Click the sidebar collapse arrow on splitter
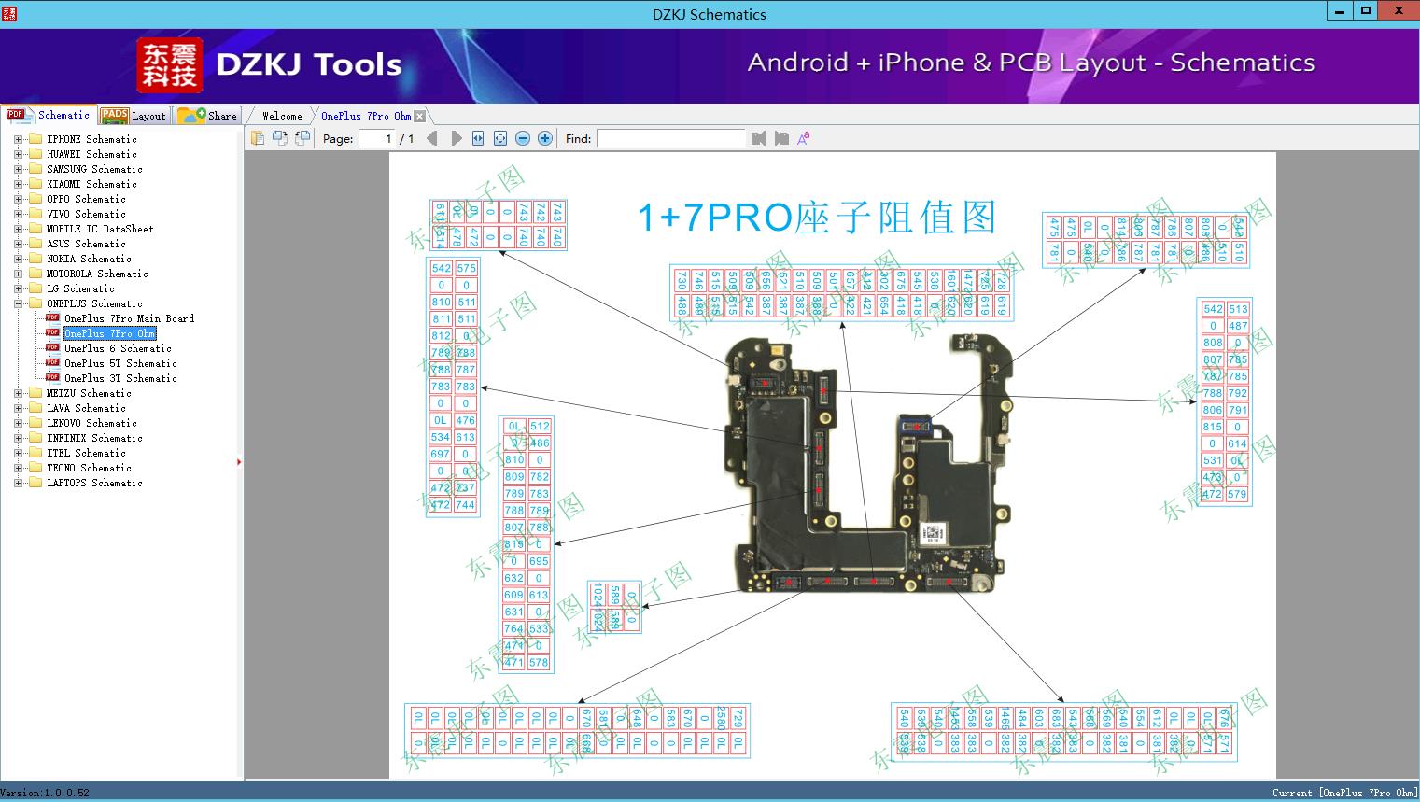This screenshot has height=802, width=1420. point(239,461)
